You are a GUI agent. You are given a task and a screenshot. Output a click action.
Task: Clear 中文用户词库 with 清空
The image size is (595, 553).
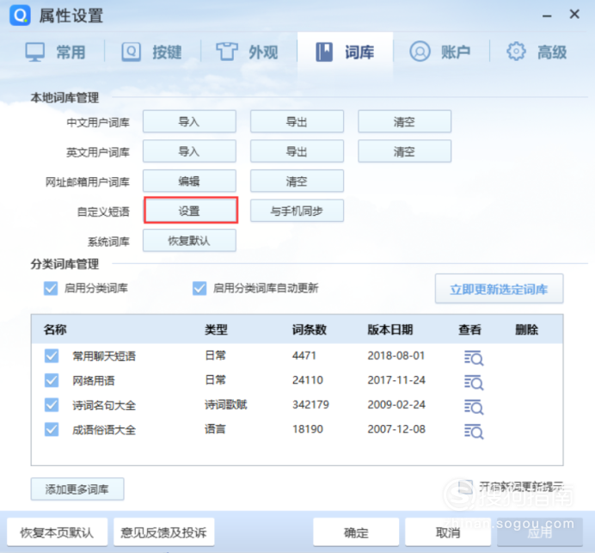(x=404, y=121)
